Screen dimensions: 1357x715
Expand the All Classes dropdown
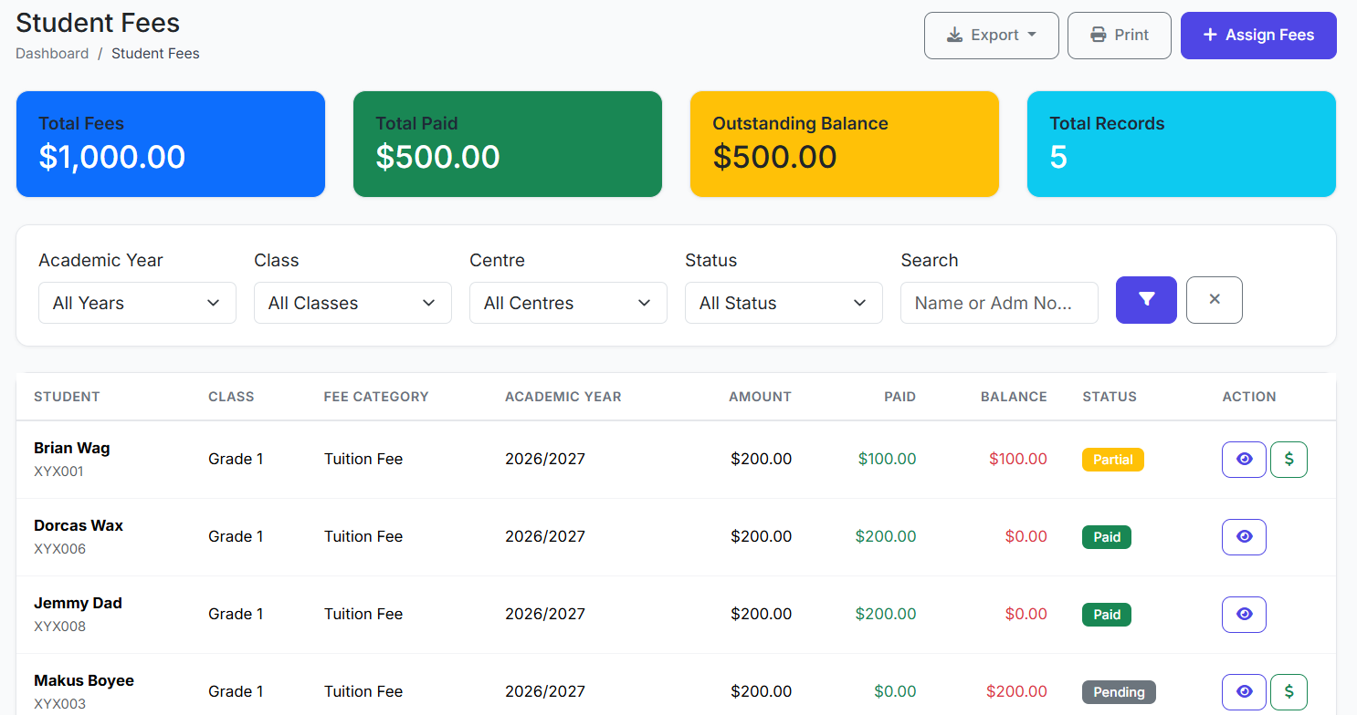[x=352, y=303]
